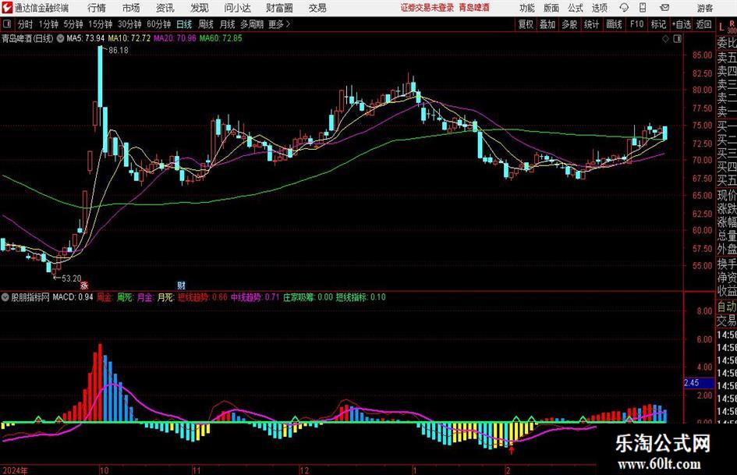Toggle the left panel icon beside 分时

6,24
